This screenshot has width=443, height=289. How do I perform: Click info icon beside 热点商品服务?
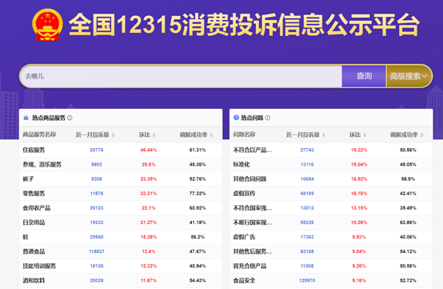(x=70, y=118)
